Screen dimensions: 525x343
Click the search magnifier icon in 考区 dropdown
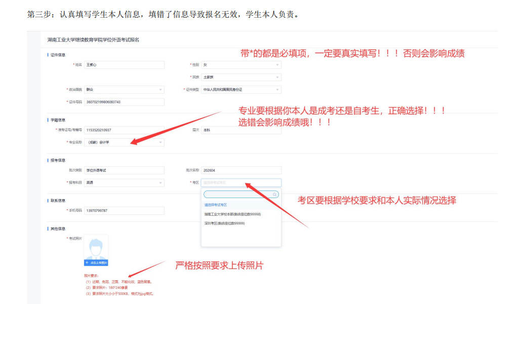click(275, 195)
